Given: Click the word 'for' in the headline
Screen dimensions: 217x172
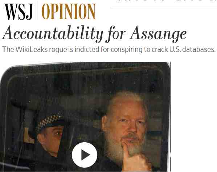Looking at the screenshot, I should tap(115, 34).
